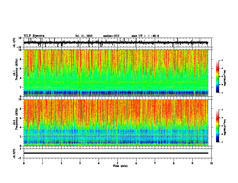Click the ch.1 voltage waveform trace
The height and width of the screenshot is (183, 238).
[x=116, y=42]
